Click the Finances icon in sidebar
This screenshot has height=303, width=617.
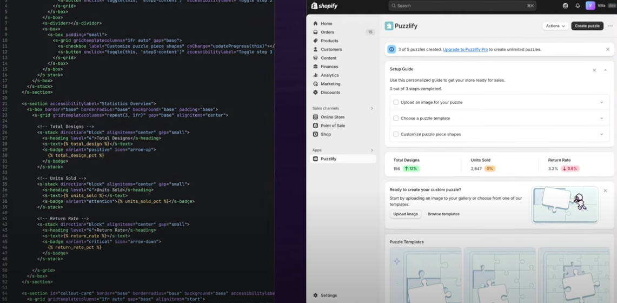coord(315,67)
